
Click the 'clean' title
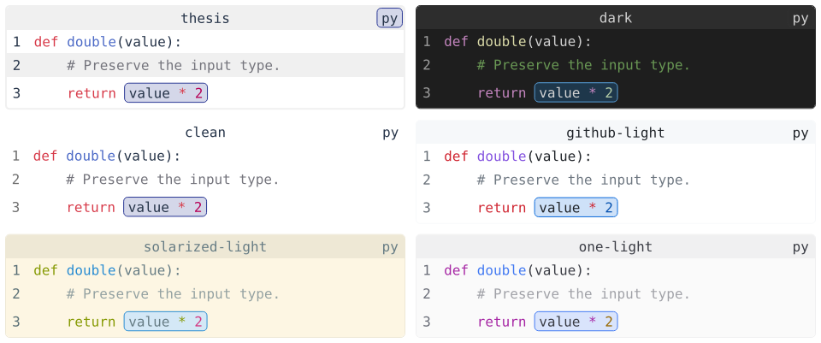[205, 133]
